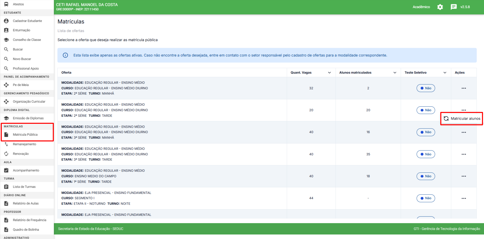Open the chat messages icon in header

click(453, 7)
